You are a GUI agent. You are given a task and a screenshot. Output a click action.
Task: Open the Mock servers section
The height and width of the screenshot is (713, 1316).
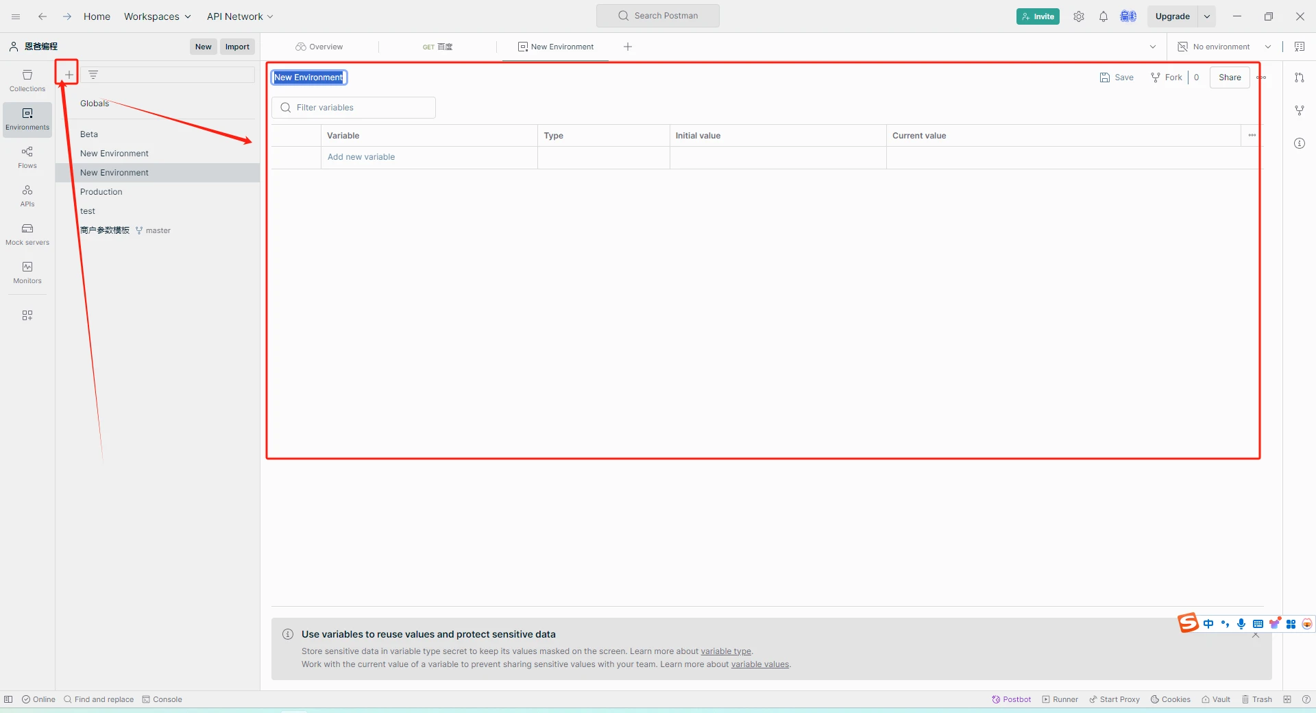(27, 234)
